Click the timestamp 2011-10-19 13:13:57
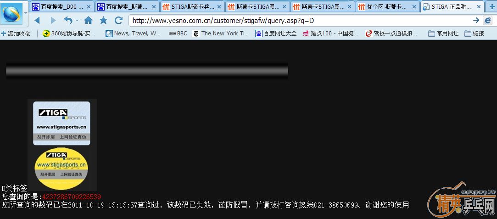Viewport: 497px width, 219px height. (103, 205)
